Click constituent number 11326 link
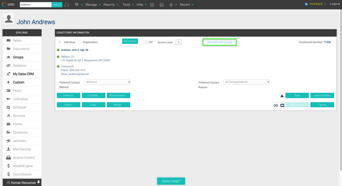Image resolution: width=342 pixels, height=186 pixels. [327, 42]
